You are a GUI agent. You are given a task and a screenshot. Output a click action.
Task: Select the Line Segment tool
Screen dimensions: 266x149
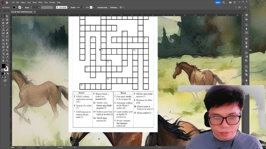tap(7, 26)
